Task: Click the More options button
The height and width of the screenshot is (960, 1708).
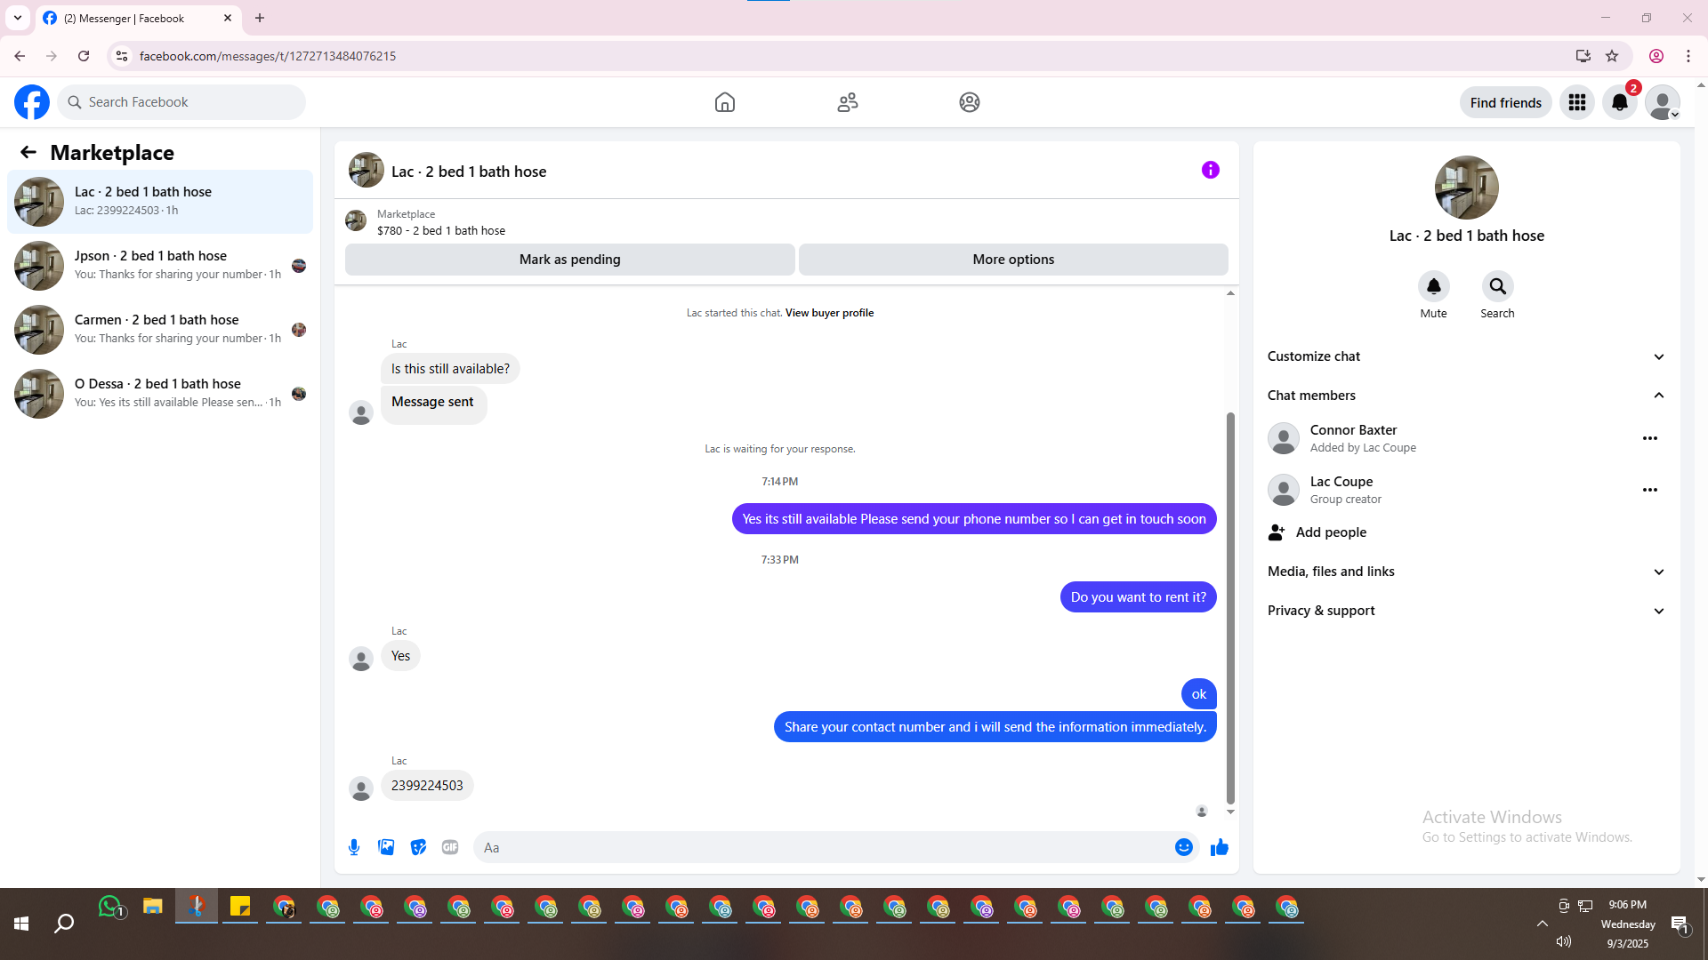Action: tap(1013, 260)
